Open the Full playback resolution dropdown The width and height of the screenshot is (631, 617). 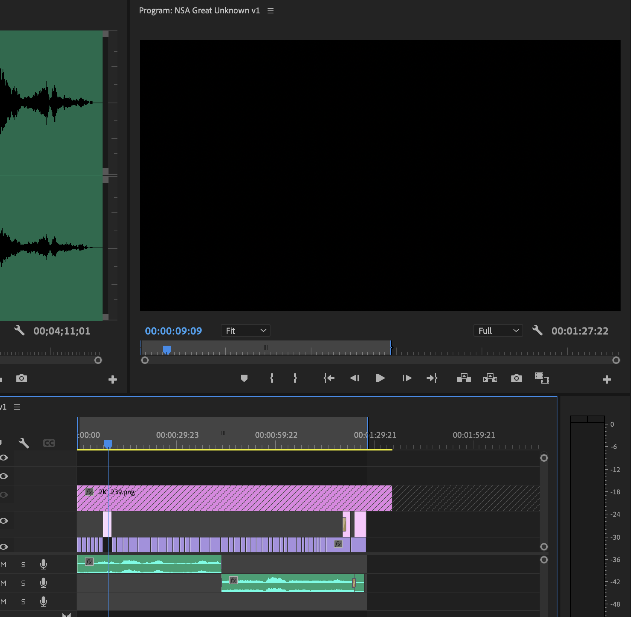coord(498,330)
